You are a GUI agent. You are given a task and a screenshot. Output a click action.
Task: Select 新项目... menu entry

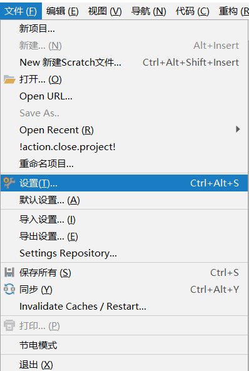coord(124,29)
